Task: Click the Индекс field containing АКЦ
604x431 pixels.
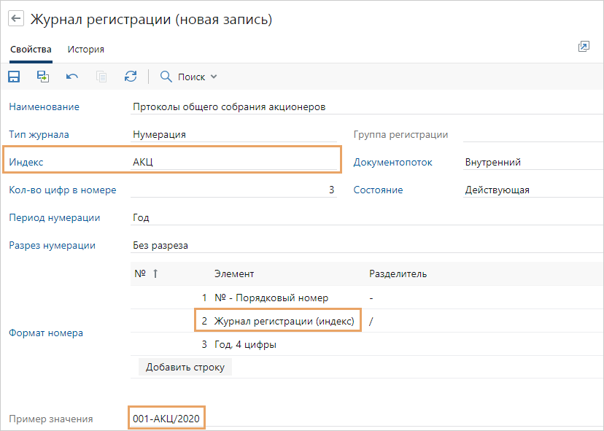Action: pyautogui.click(x=233, y=163)
